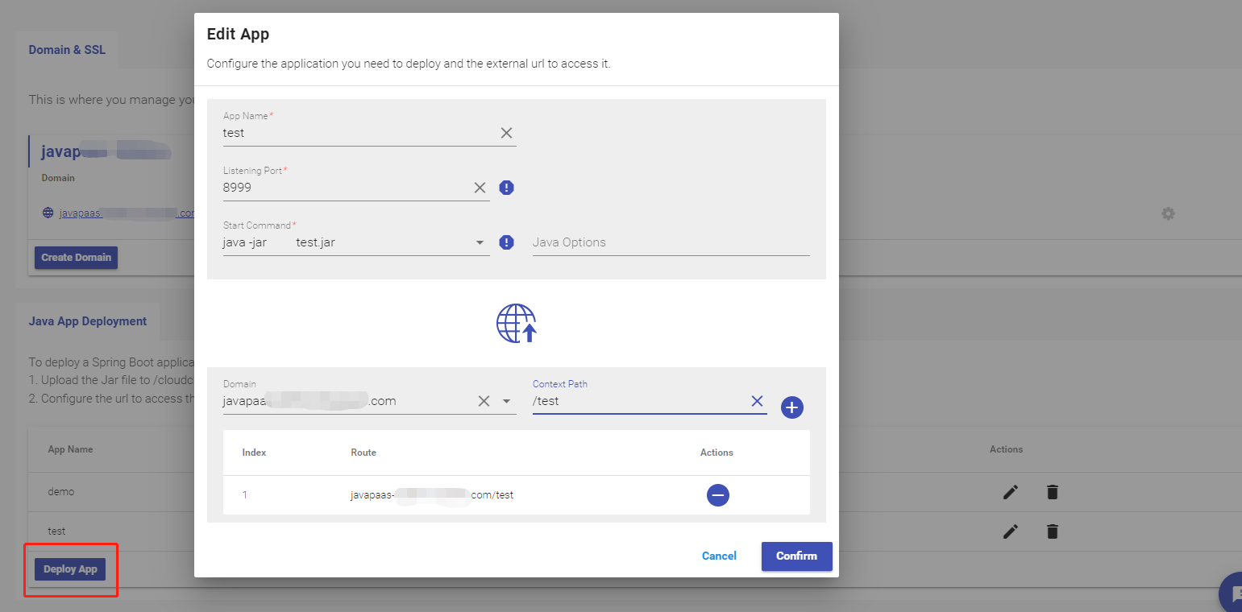
Task: Click the warning icon next to Listening Port
Action: tap(506, 188)
